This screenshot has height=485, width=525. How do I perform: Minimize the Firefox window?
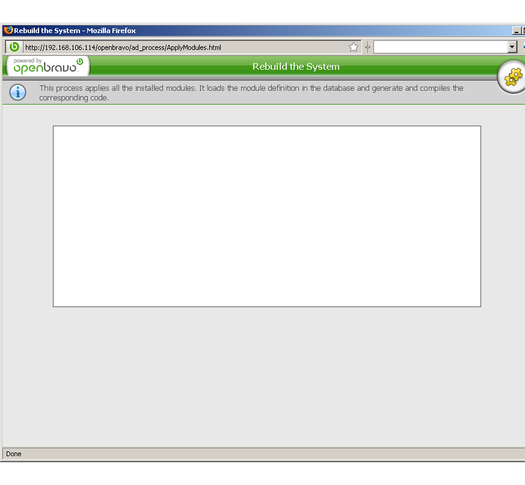pos(517,31)
